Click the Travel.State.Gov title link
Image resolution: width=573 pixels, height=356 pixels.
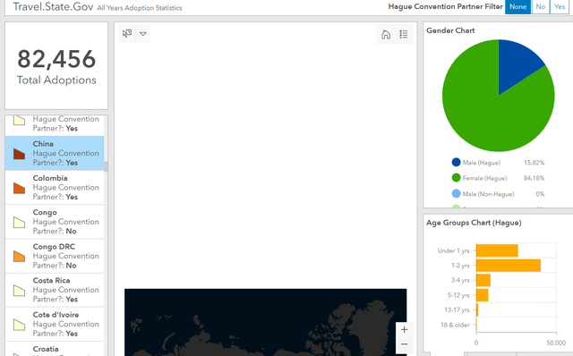[x=54, y=6]
